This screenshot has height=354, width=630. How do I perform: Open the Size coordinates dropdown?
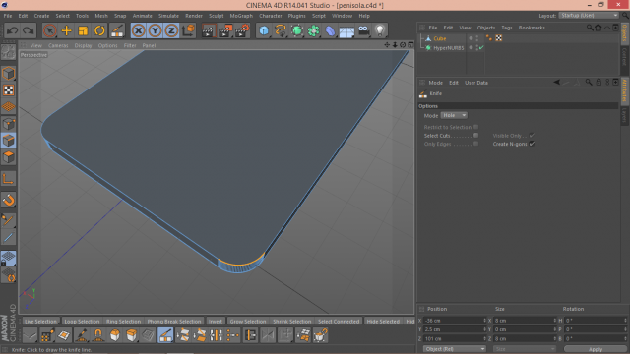(525, 349)
